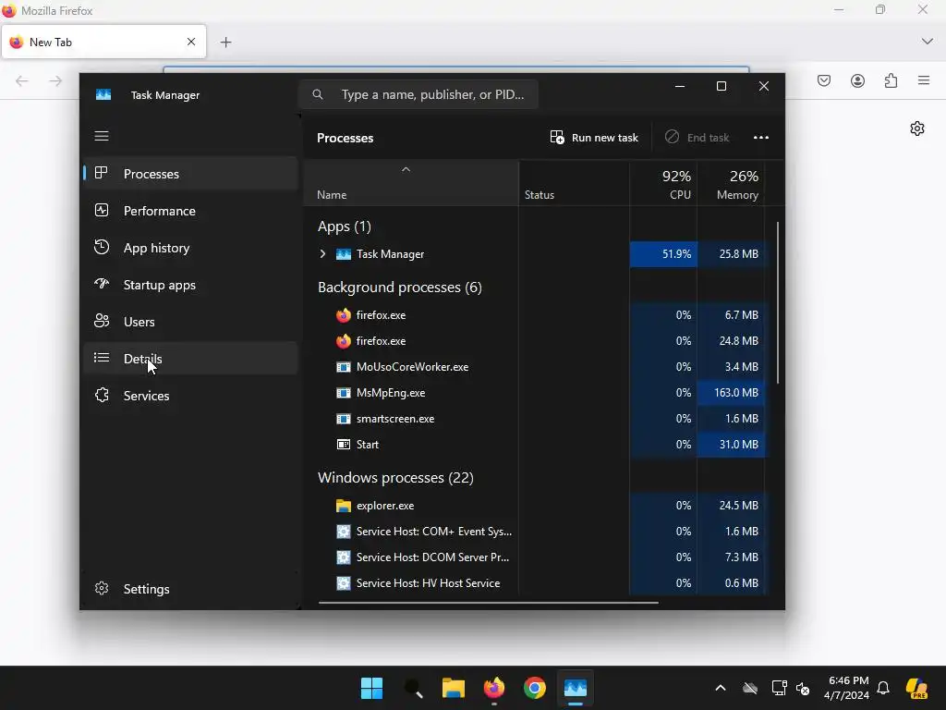The height and width of the screenshot is (710, 946).
Task: Click the Task Manager taskbar icon
Action: [x=576, y=688]
